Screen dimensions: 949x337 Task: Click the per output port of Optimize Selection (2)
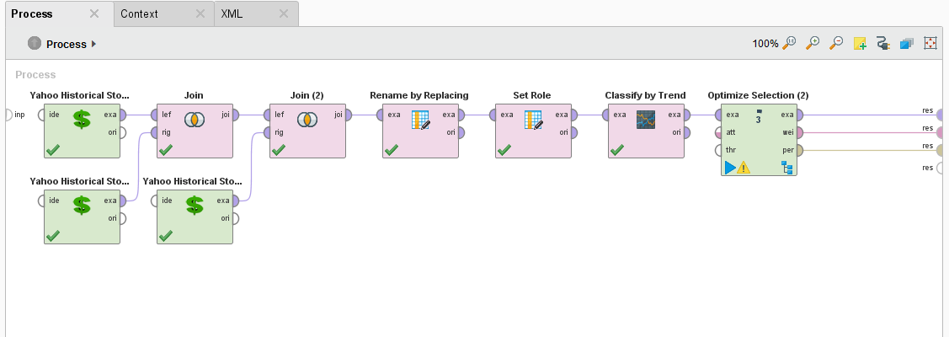(x=799, y=150)
